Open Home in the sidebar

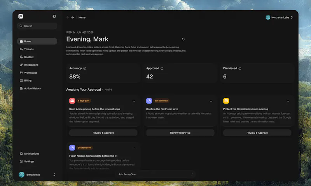(37, 41)
